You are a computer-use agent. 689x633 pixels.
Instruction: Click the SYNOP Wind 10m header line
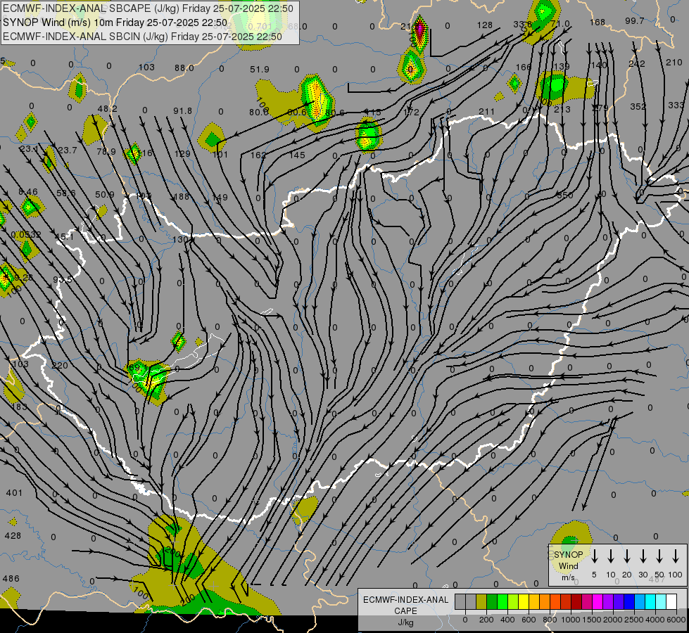(115, 23)
